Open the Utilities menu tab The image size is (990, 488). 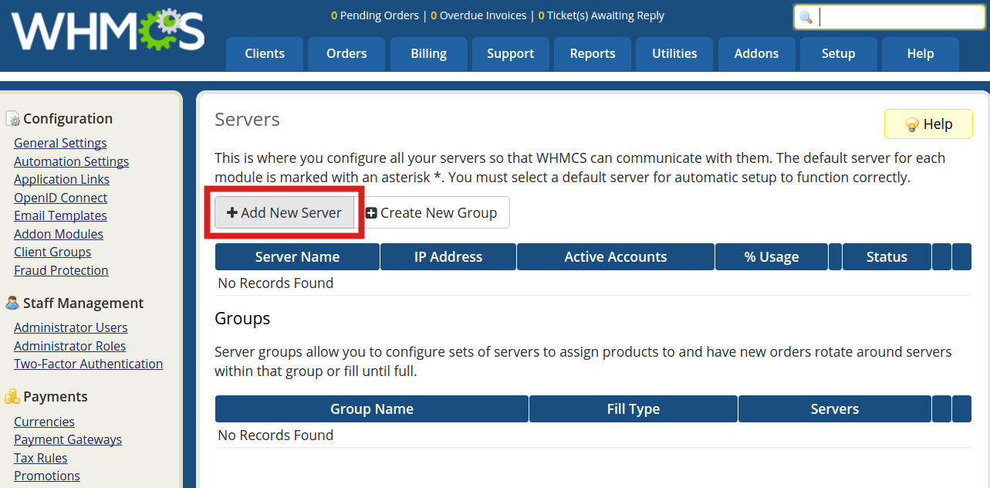(674, 54)
